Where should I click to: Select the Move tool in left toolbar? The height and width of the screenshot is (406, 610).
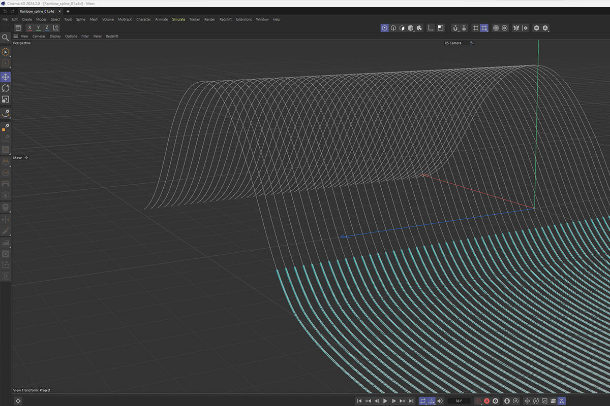6,77
